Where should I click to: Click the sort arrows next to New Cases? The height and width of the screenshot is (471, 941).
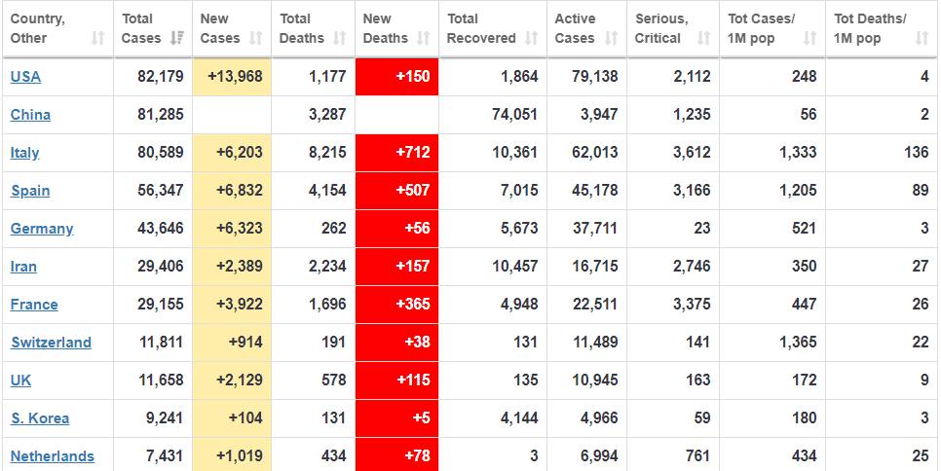coord(255,39)
